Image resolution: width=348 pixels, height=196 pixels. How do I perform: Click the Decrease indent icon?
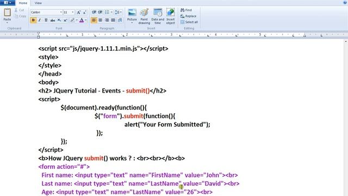[94, 12]
